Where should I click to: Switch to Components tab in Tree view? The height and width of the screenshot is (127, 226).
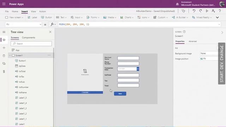[x=29, y=37]
